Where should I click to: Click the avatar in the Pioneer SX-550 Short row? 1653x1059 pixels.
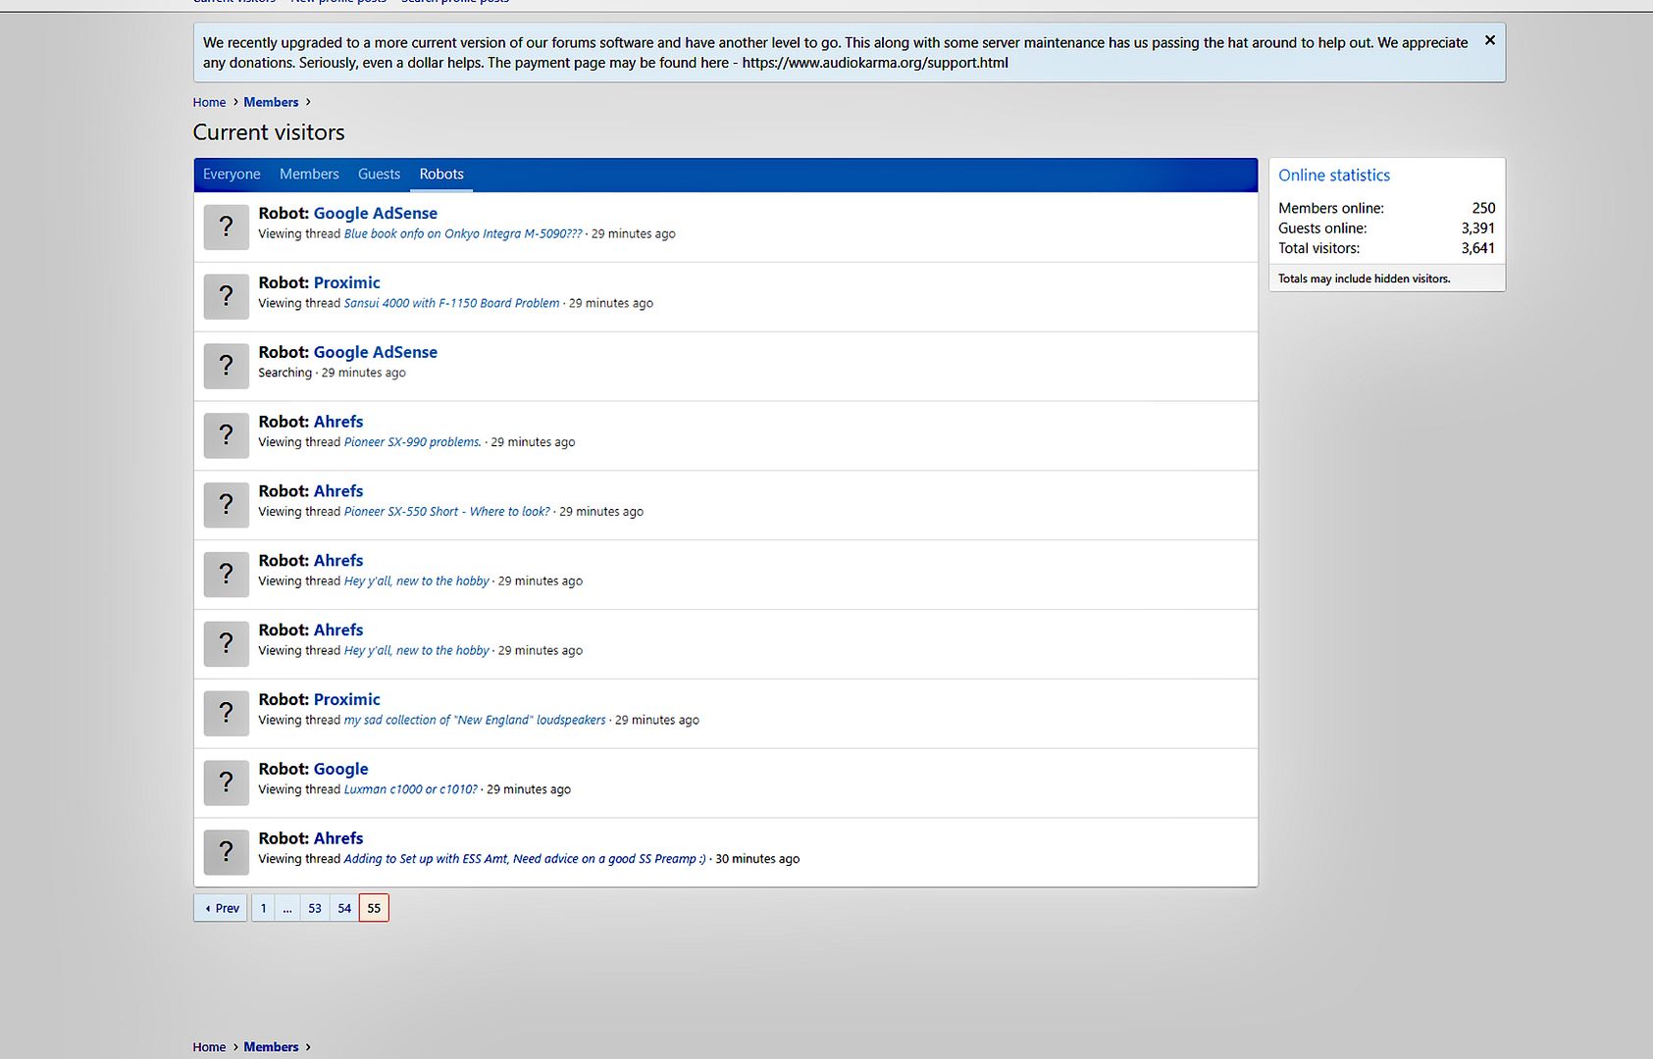pyautogui.click(x=226, y=505)
